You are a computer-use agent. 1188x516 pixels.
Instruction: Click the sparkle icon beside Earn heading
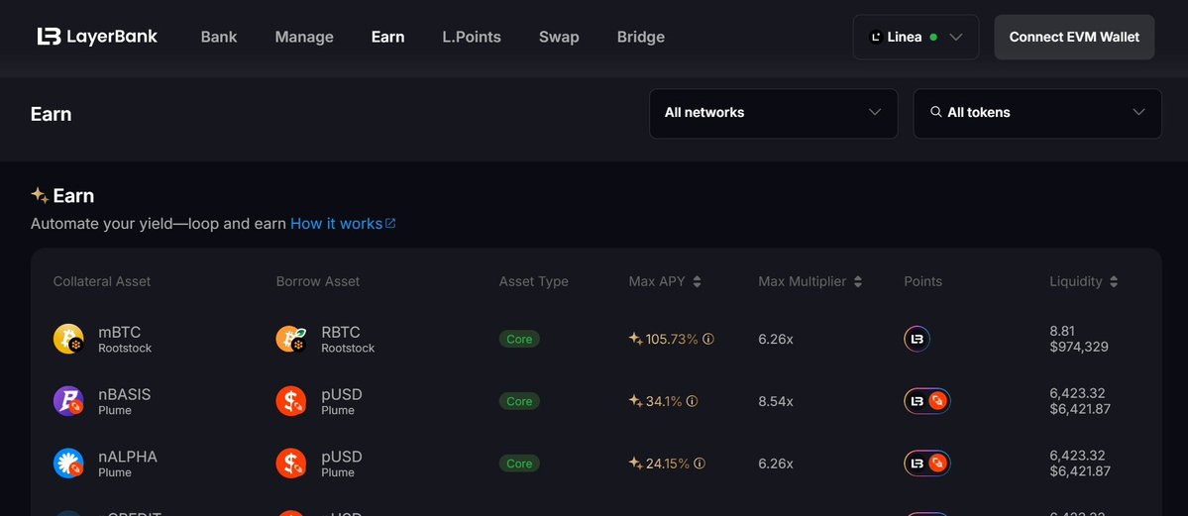(x=40, y=195)
